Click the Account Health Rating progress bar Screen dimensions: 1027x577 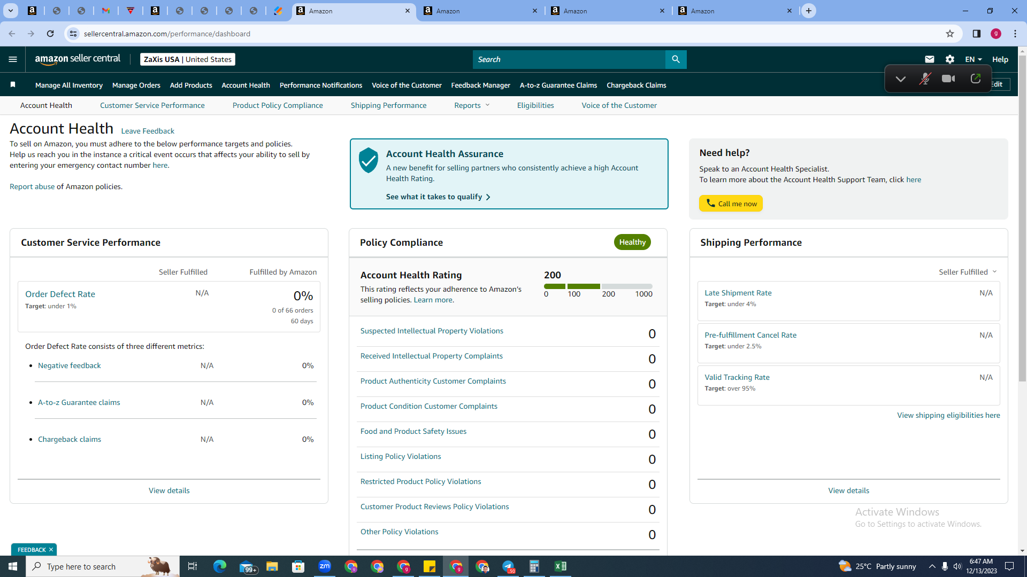click(x=598, y=286)
